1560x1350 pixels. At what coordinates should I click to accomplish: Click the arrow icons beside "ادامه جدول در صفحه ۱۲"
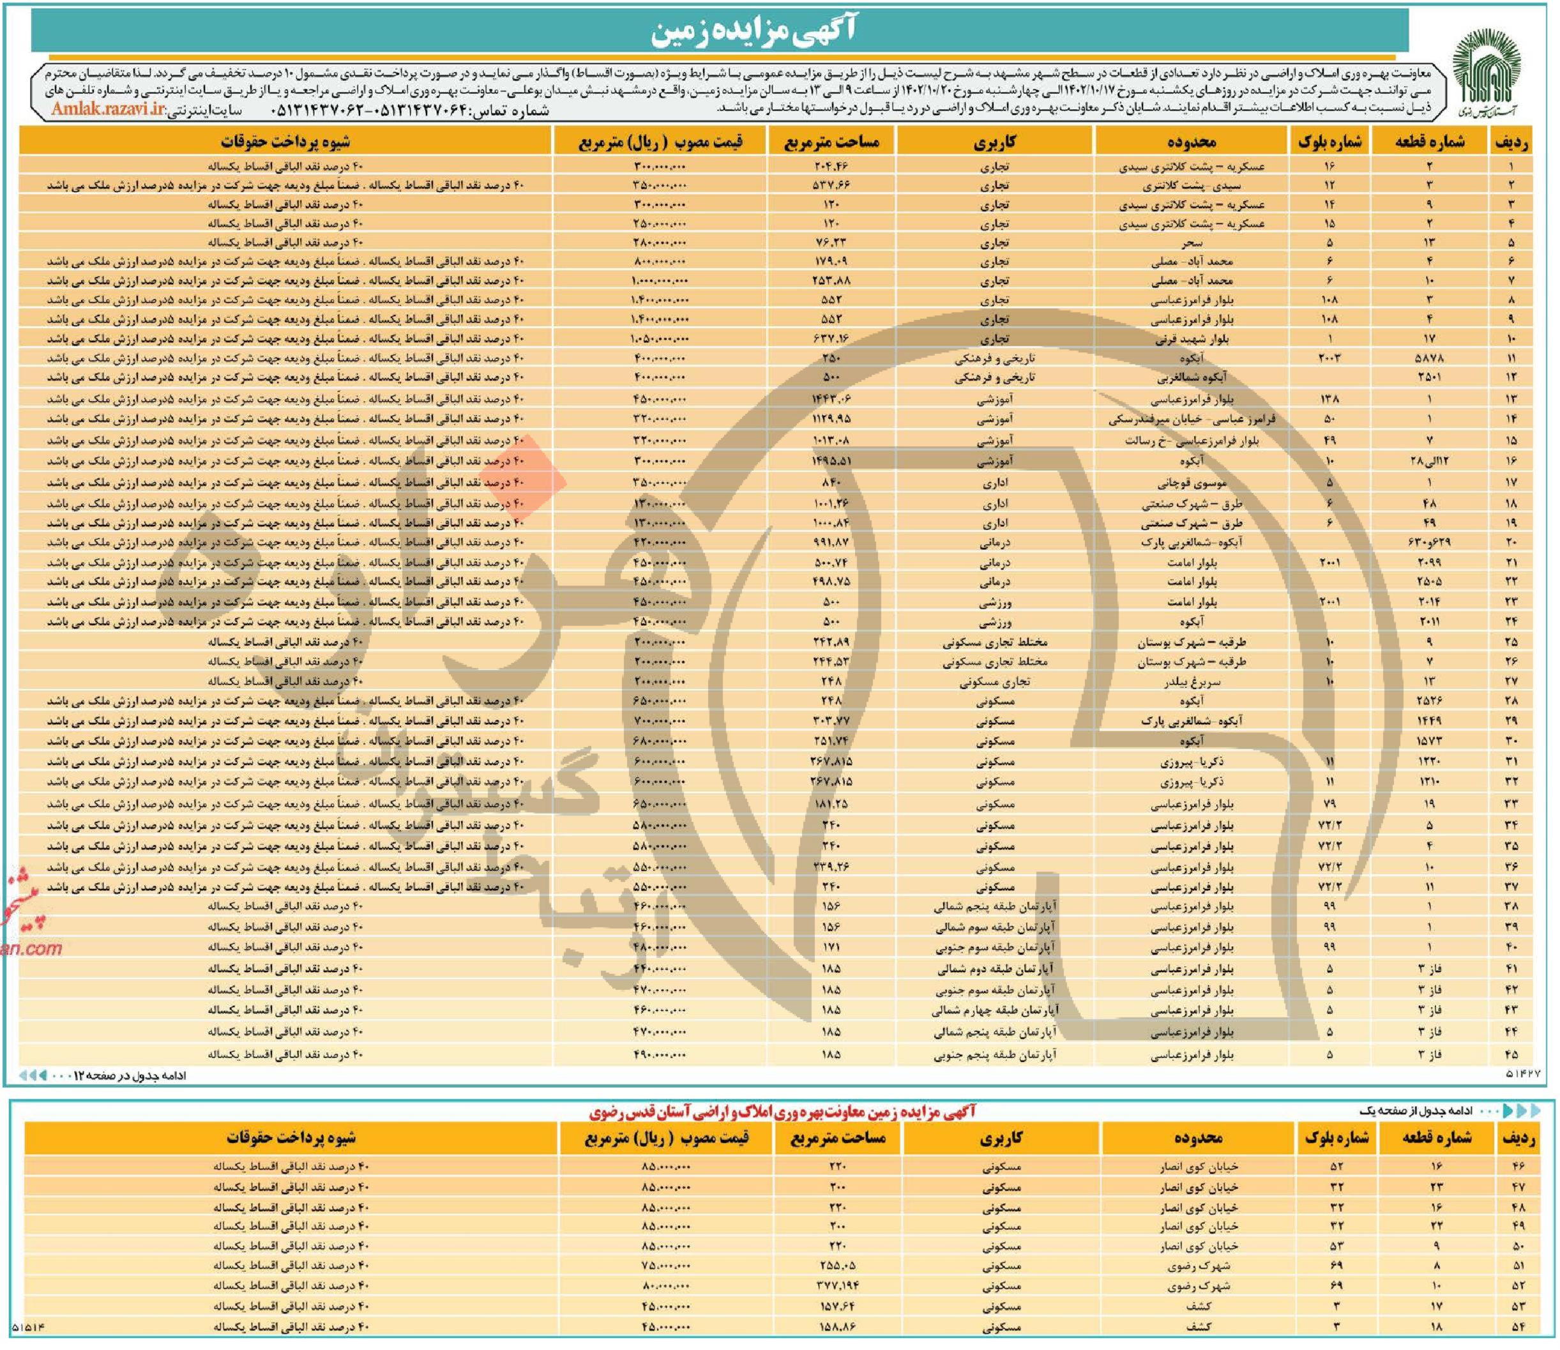34,1076
